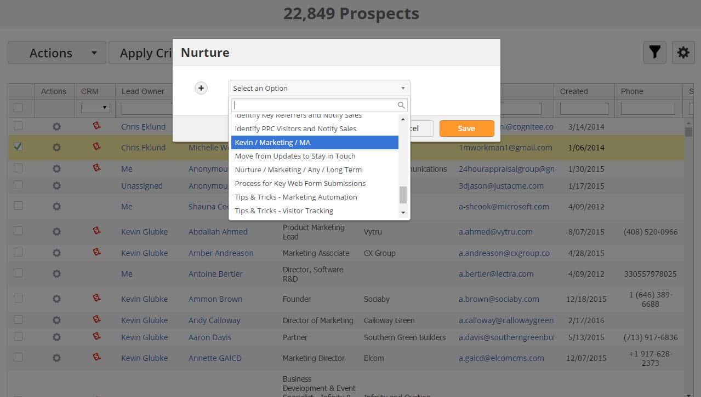
Task: Open gear actions for Amber Andreason row
Action: coord(56,253)
